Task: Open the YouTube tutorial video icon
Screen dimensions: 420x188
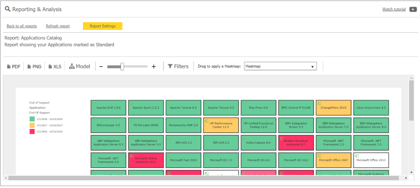Action: [x=413, y=9]
